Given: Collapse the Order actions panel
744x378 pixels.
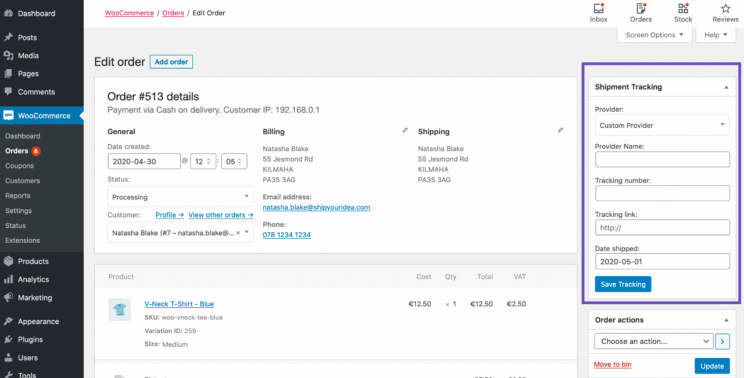Looking at the screenshot, I should (x=726, y=320).
